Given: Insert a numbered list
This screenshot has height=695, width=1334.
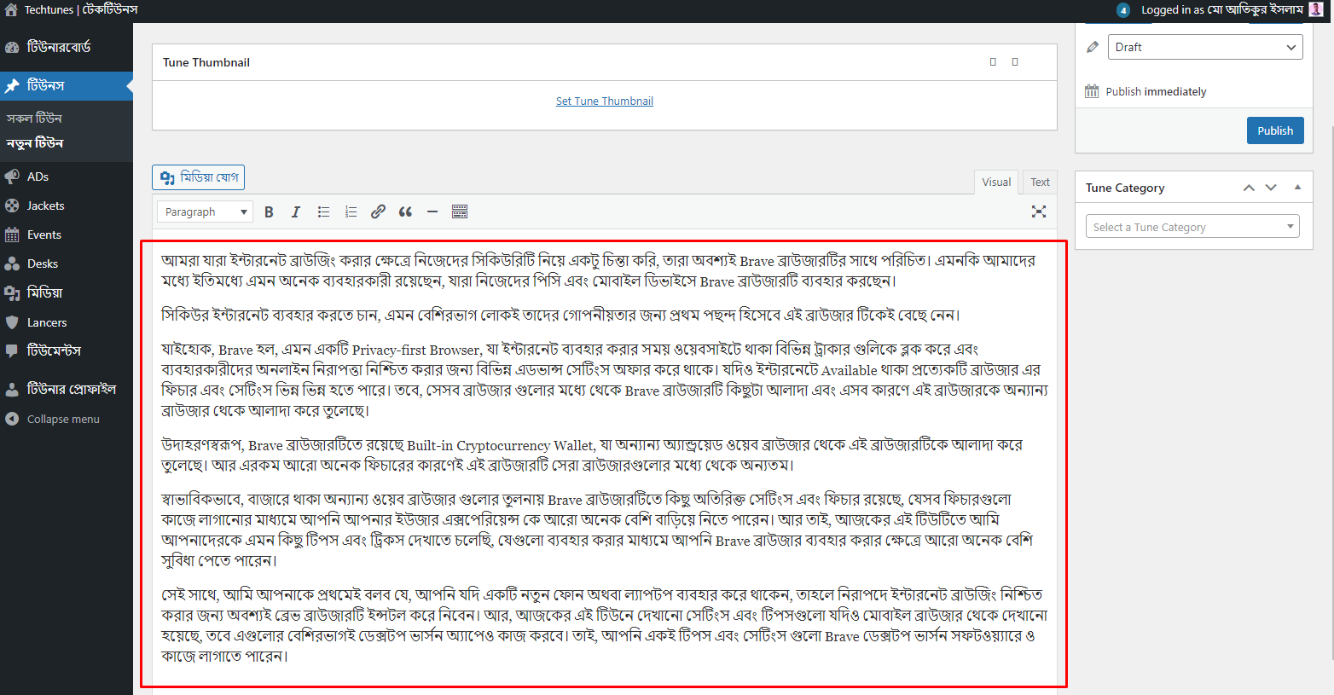Looking at the screenshot, I should 351,211.
